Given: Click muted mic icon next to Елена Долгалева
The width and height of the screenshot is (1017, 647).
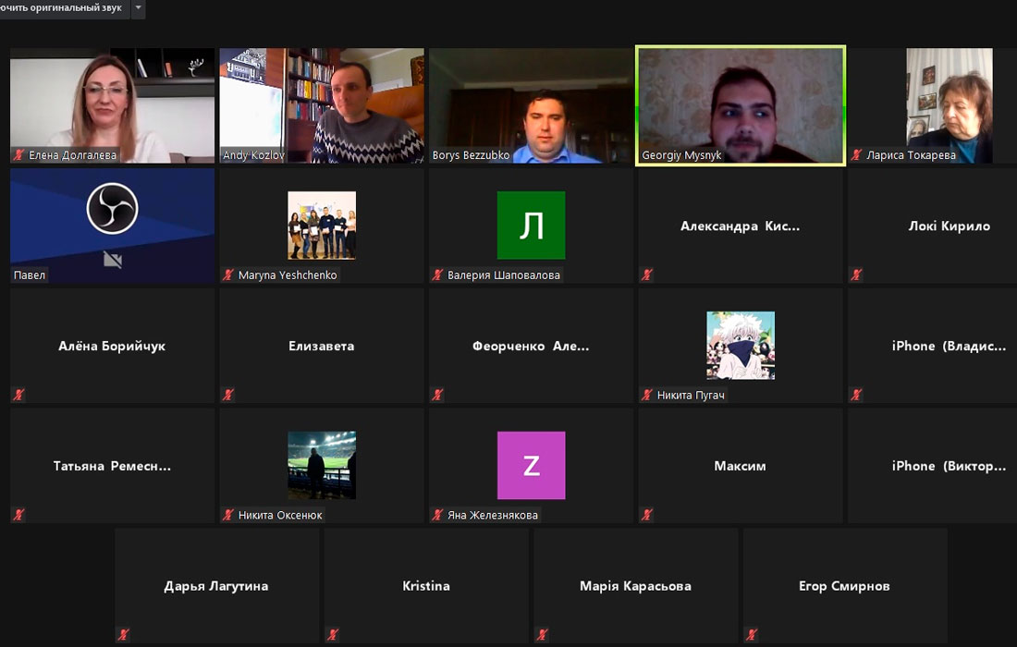Looking at the screenshot, I should tap(18, 155).
